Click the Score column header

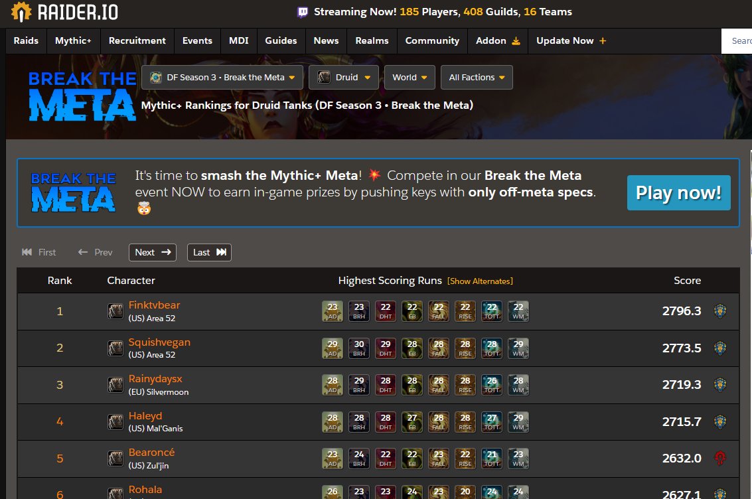687,281
